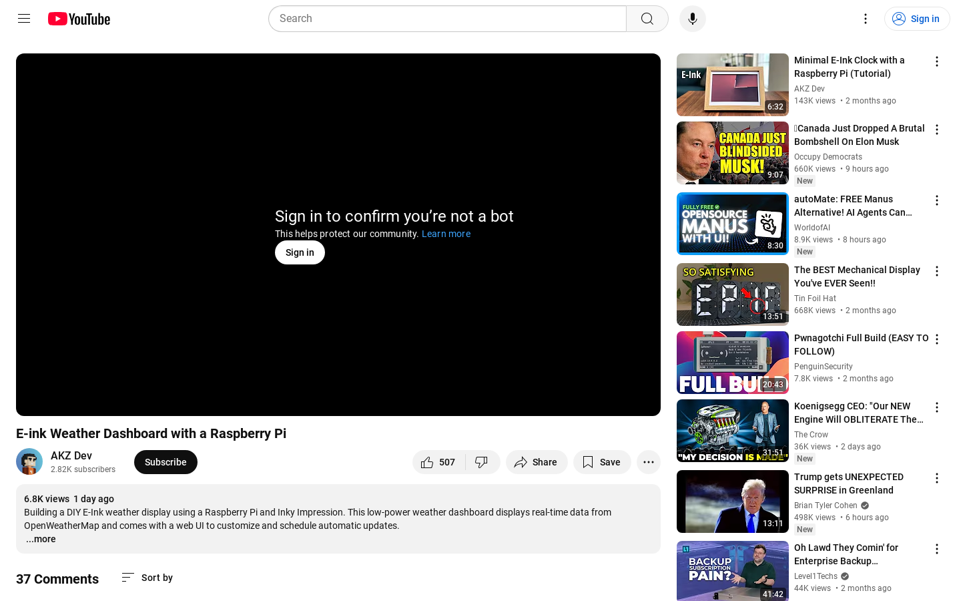
Task: Start voice search with the microphone
Action: 692,19
